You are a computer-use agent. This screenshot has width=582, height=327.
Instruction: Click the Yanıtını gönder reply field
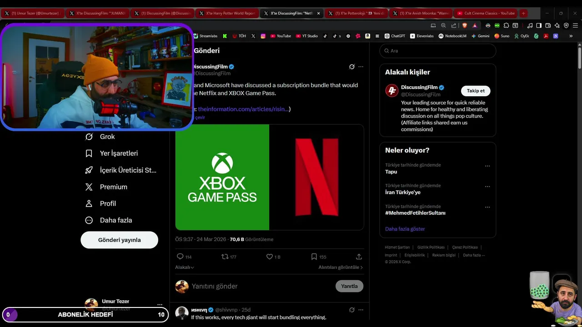click(260, 286)
